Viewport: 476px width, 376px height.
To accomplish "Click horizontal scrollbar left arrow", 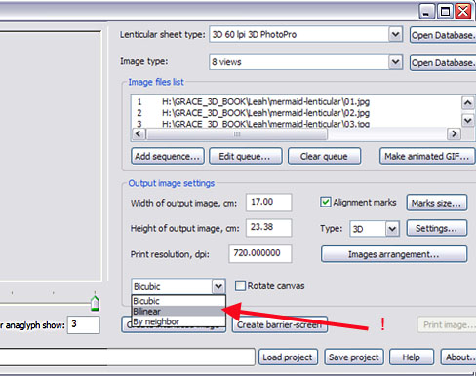I will (139, 133).
